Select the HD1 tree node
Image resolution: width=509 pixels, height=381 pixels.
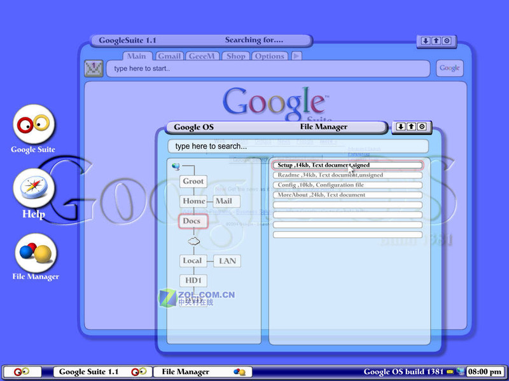(x=193, y=281)
